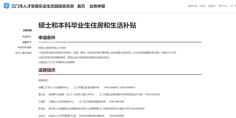
Task: Click the phone number 0750-3506872
Action: click(112, 88)
